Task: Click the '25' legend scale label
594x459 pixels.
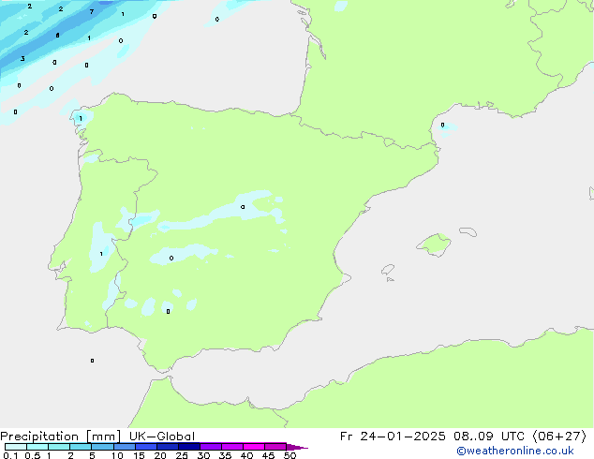Action: point(182,455)
